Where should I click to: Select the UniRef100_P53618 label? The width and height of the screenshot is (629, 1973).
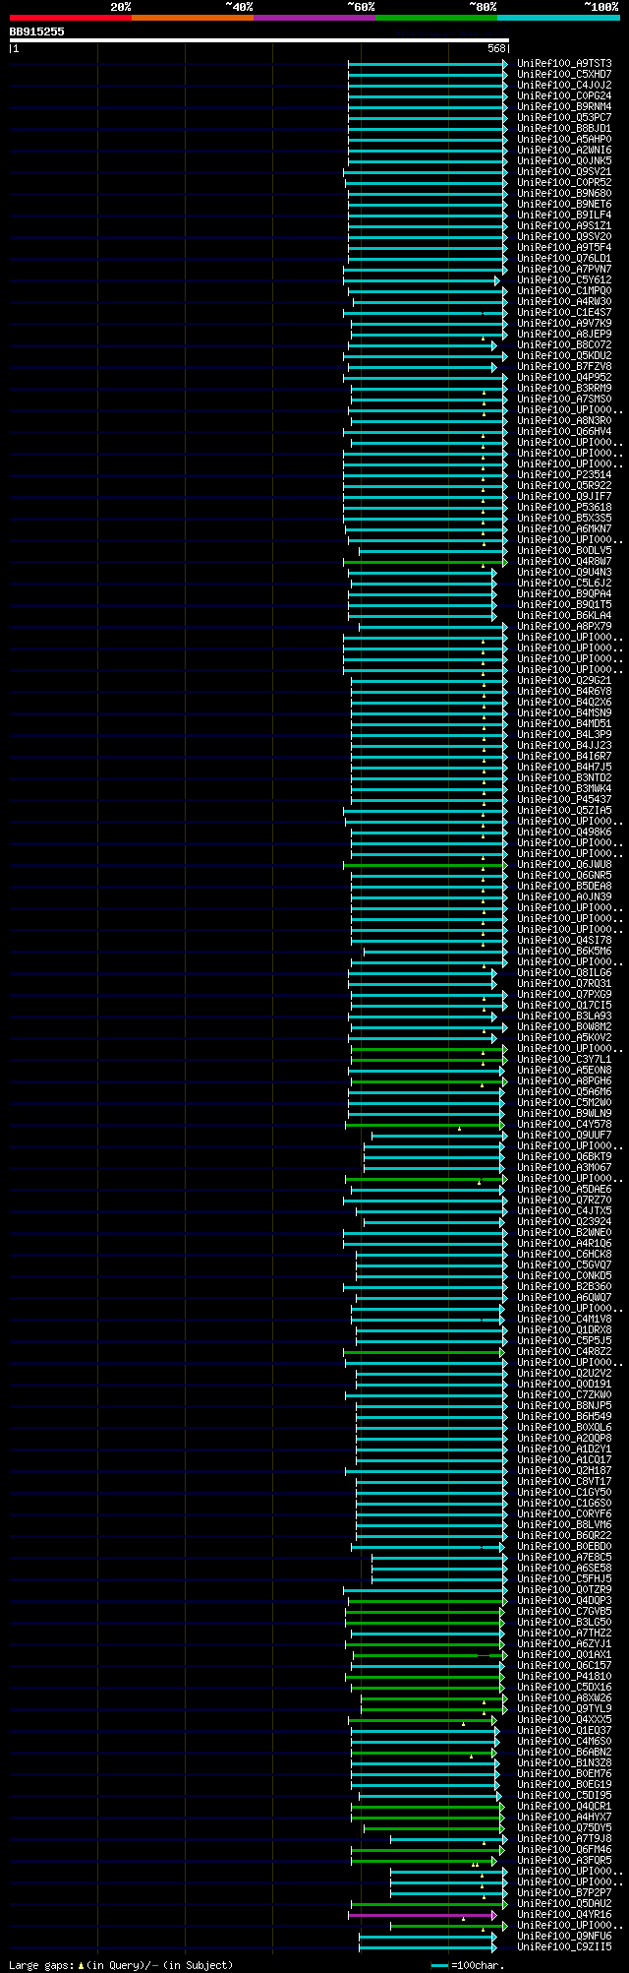(x=564, y=507)
